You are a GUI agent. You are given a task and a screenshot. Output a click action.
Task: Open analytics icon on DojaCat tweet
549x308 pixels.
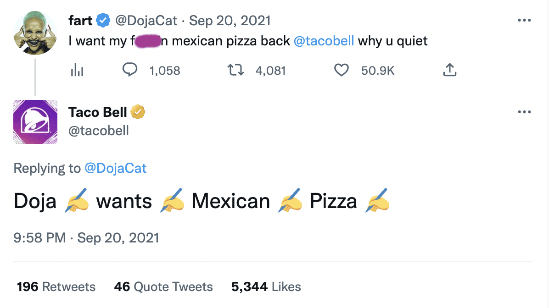click(77, 70)
